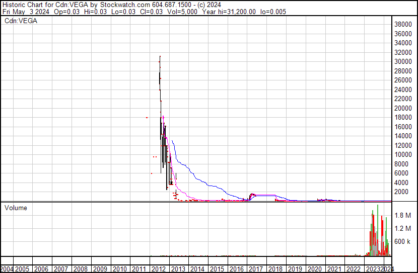Click the 2008 year label on the time axis
This screenshot has height=273, width=418.
click(81, 269)
